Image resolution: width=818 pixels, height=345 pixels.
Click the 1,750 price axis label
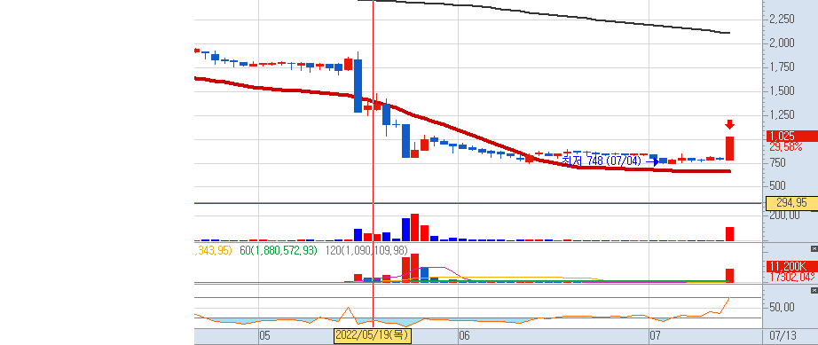coord(782,67)
